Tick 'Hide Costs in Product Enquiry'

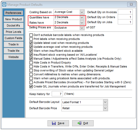[x=31, y=62]
